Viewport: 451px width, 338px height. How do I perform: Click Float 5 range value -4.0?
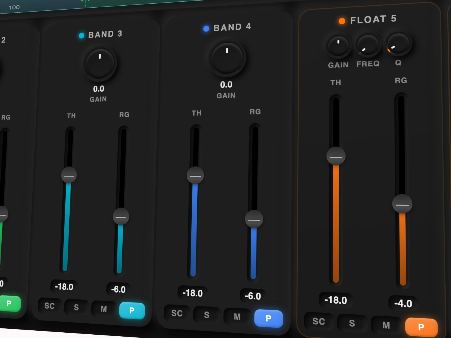[x=403, y=303]
